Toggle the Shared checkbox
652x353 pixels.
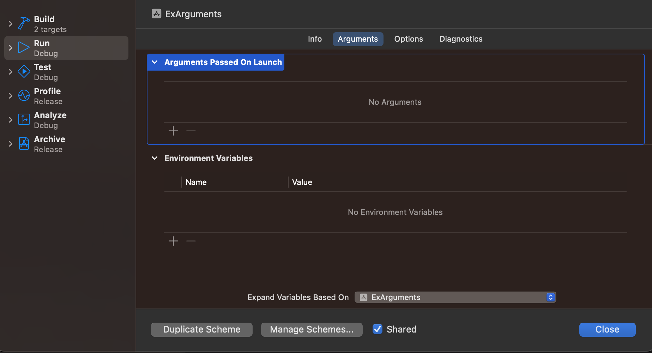(378, 329)
